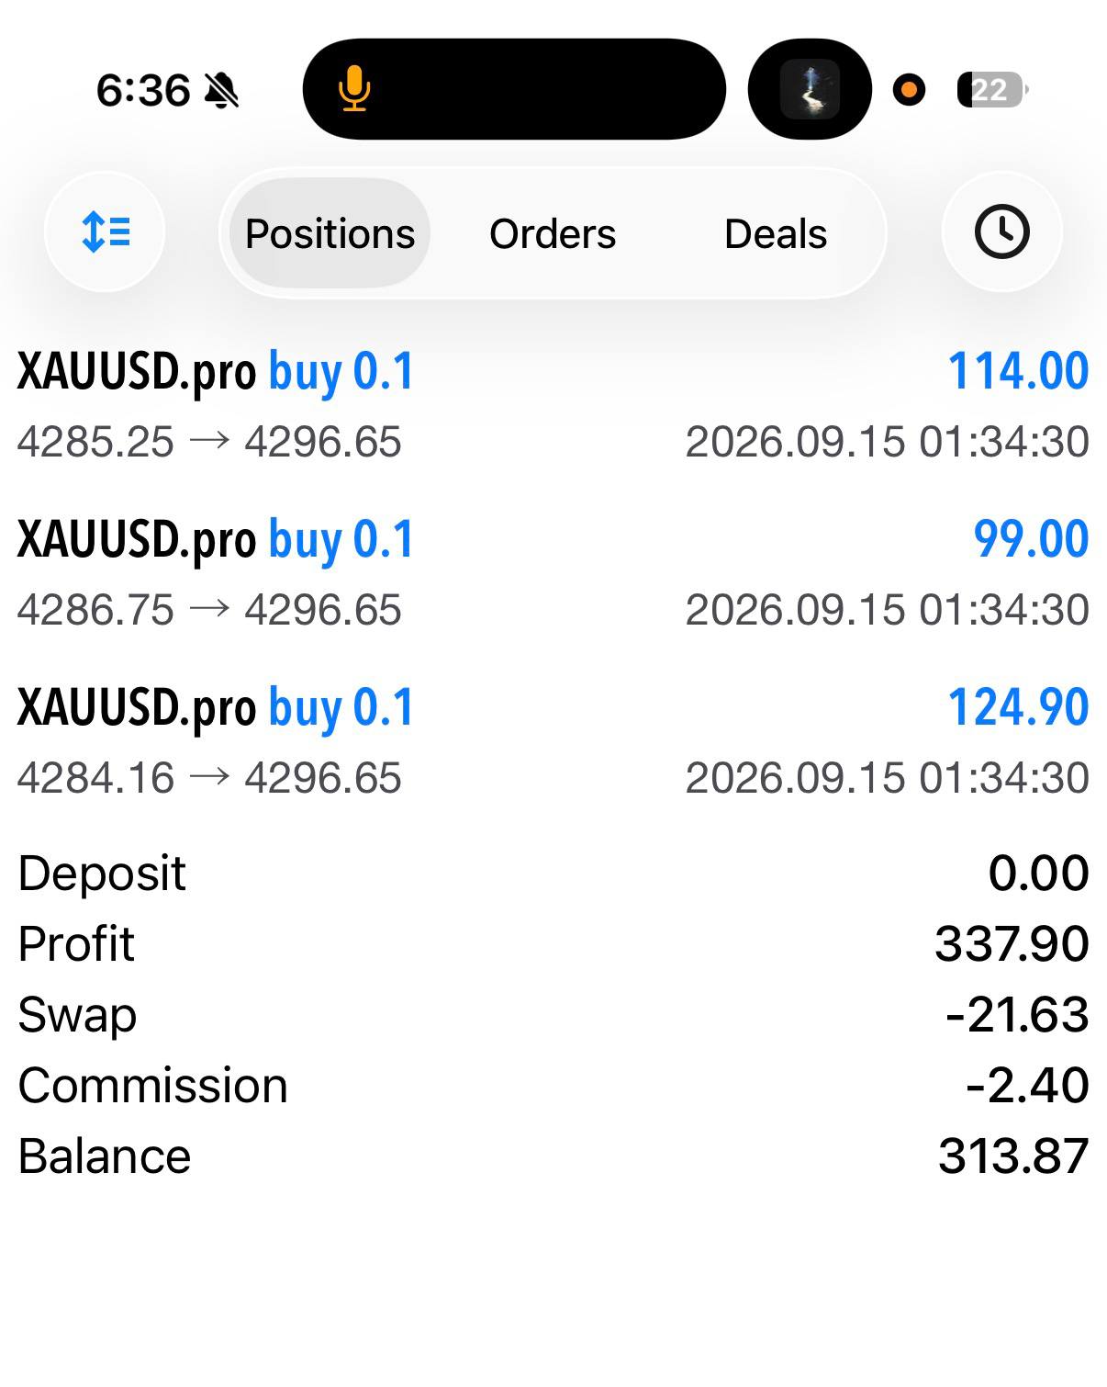Tap the orange microphone indicator
Screen dimensions: 1107x1387
pyautogui.click(x=354, y=90)
